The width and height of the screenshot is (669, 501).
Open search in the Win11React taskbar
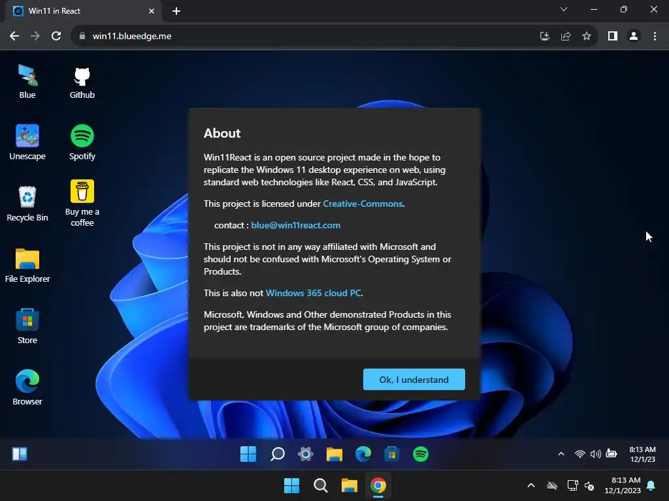277,454
